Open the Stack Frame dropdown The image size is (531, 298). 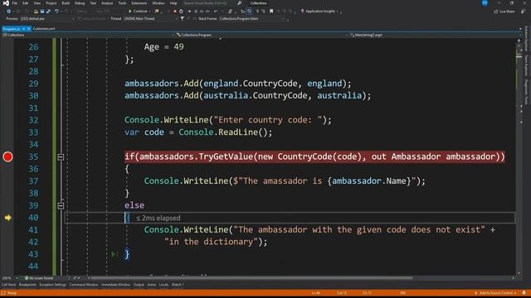click(251, 18)
